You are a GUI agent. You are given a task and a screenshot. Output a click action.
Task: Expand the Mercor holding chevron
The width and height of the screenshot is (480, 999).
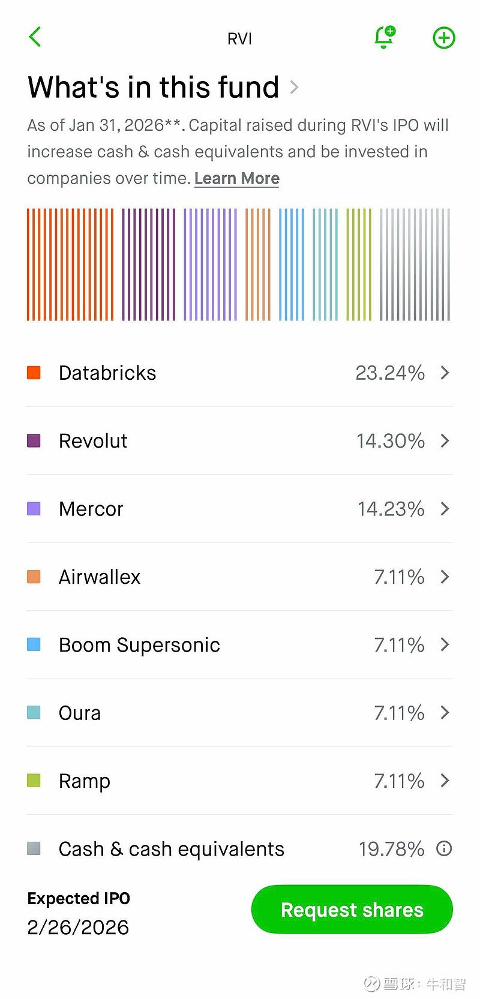(445, 509)
